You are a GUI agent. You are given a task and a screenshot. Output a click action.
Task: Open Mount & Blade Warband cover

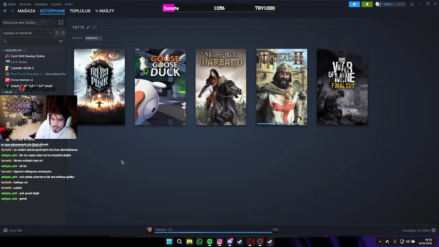pos(221,87)
